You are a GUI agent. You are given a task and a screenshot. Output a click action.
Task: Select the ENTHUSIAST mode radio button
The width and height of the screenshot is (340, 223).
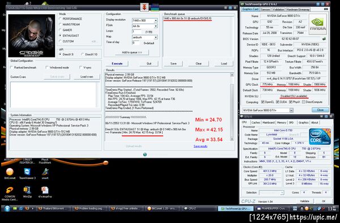point(61,36)
